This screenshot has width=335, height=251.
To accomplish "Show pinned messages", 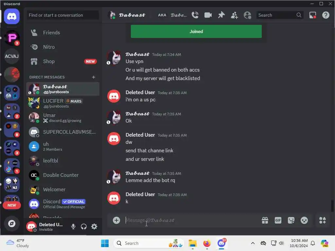I will 221,15.
